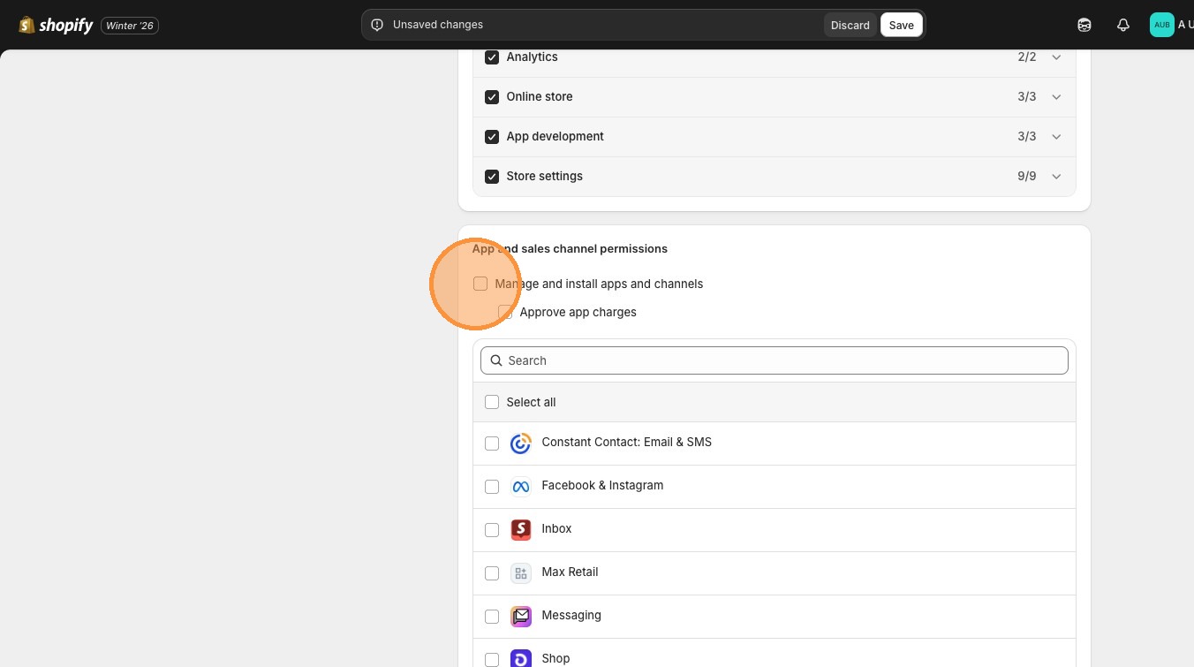Screen dimensions: 1194x667
Task: Click the Facebook & Instagram label
Action: [602, 485]
